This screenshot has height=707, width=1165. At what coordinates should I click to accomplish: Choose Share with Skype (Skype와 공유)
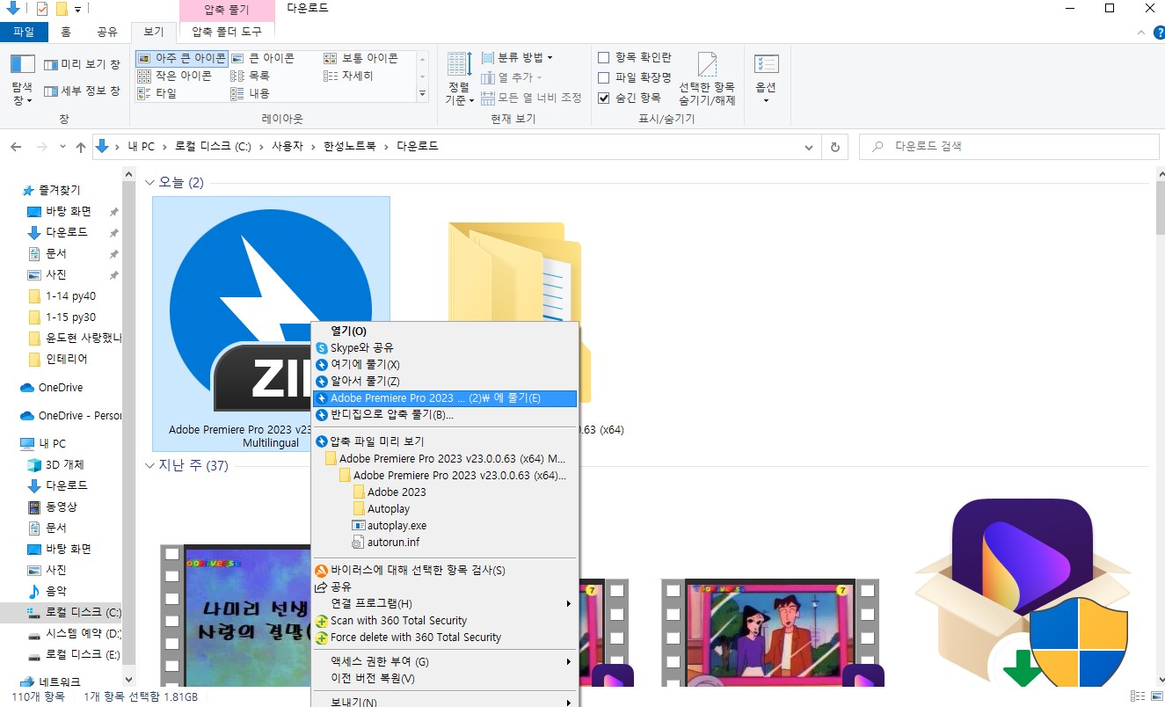tap(445, 348)
